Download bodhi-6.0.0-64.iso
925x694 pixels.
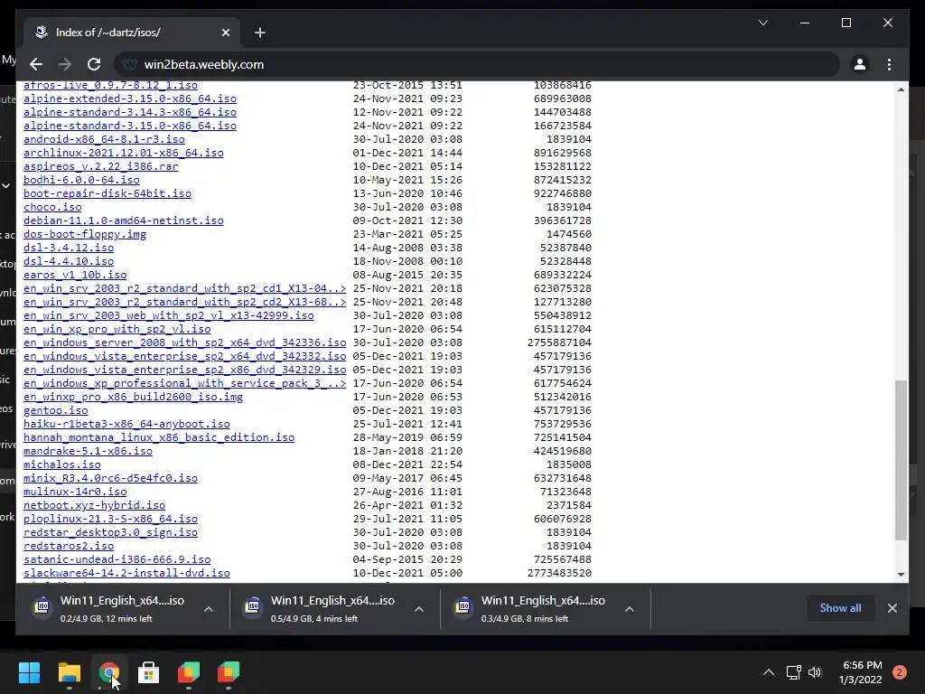[81, 180]
